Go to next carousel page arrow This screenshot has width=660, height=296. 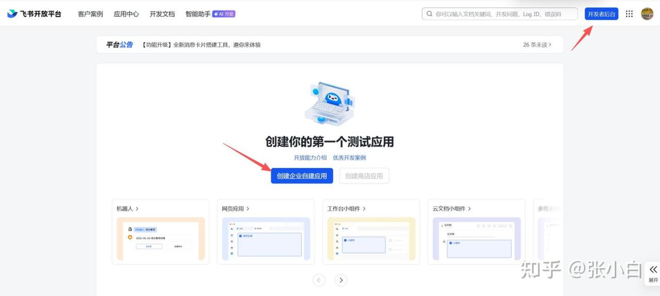click(341, 280)
